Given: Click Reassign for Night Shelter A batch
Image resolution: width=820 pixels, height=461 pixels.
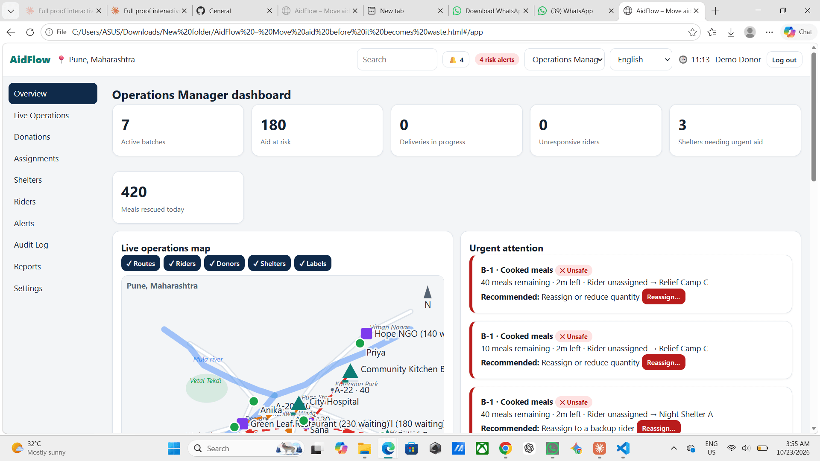Looking at the screenshot, I should [658, 428].
